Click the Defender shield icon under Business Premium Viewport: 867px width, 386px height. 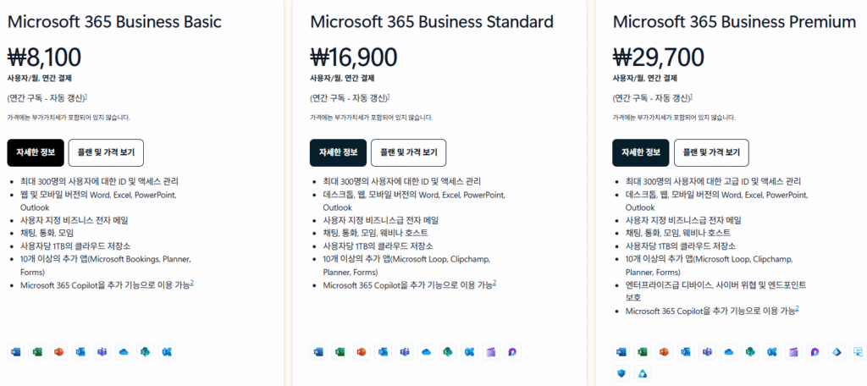[621, 373]
